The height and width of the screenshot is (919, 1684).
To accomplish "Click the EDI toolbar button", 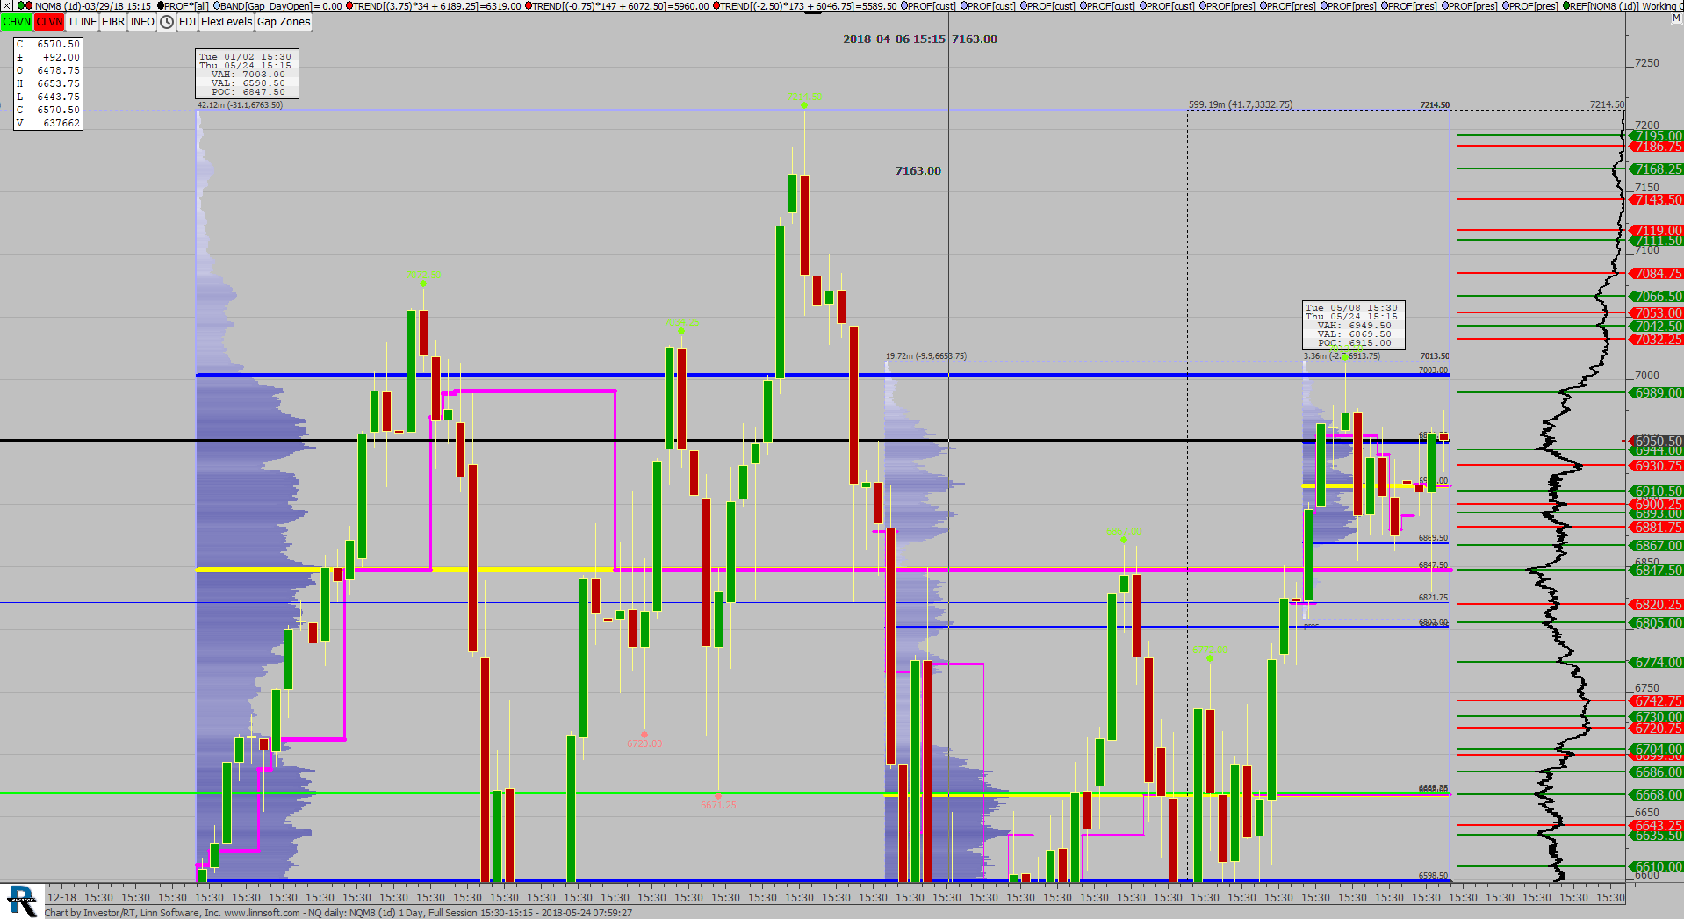I will [188, 22].
